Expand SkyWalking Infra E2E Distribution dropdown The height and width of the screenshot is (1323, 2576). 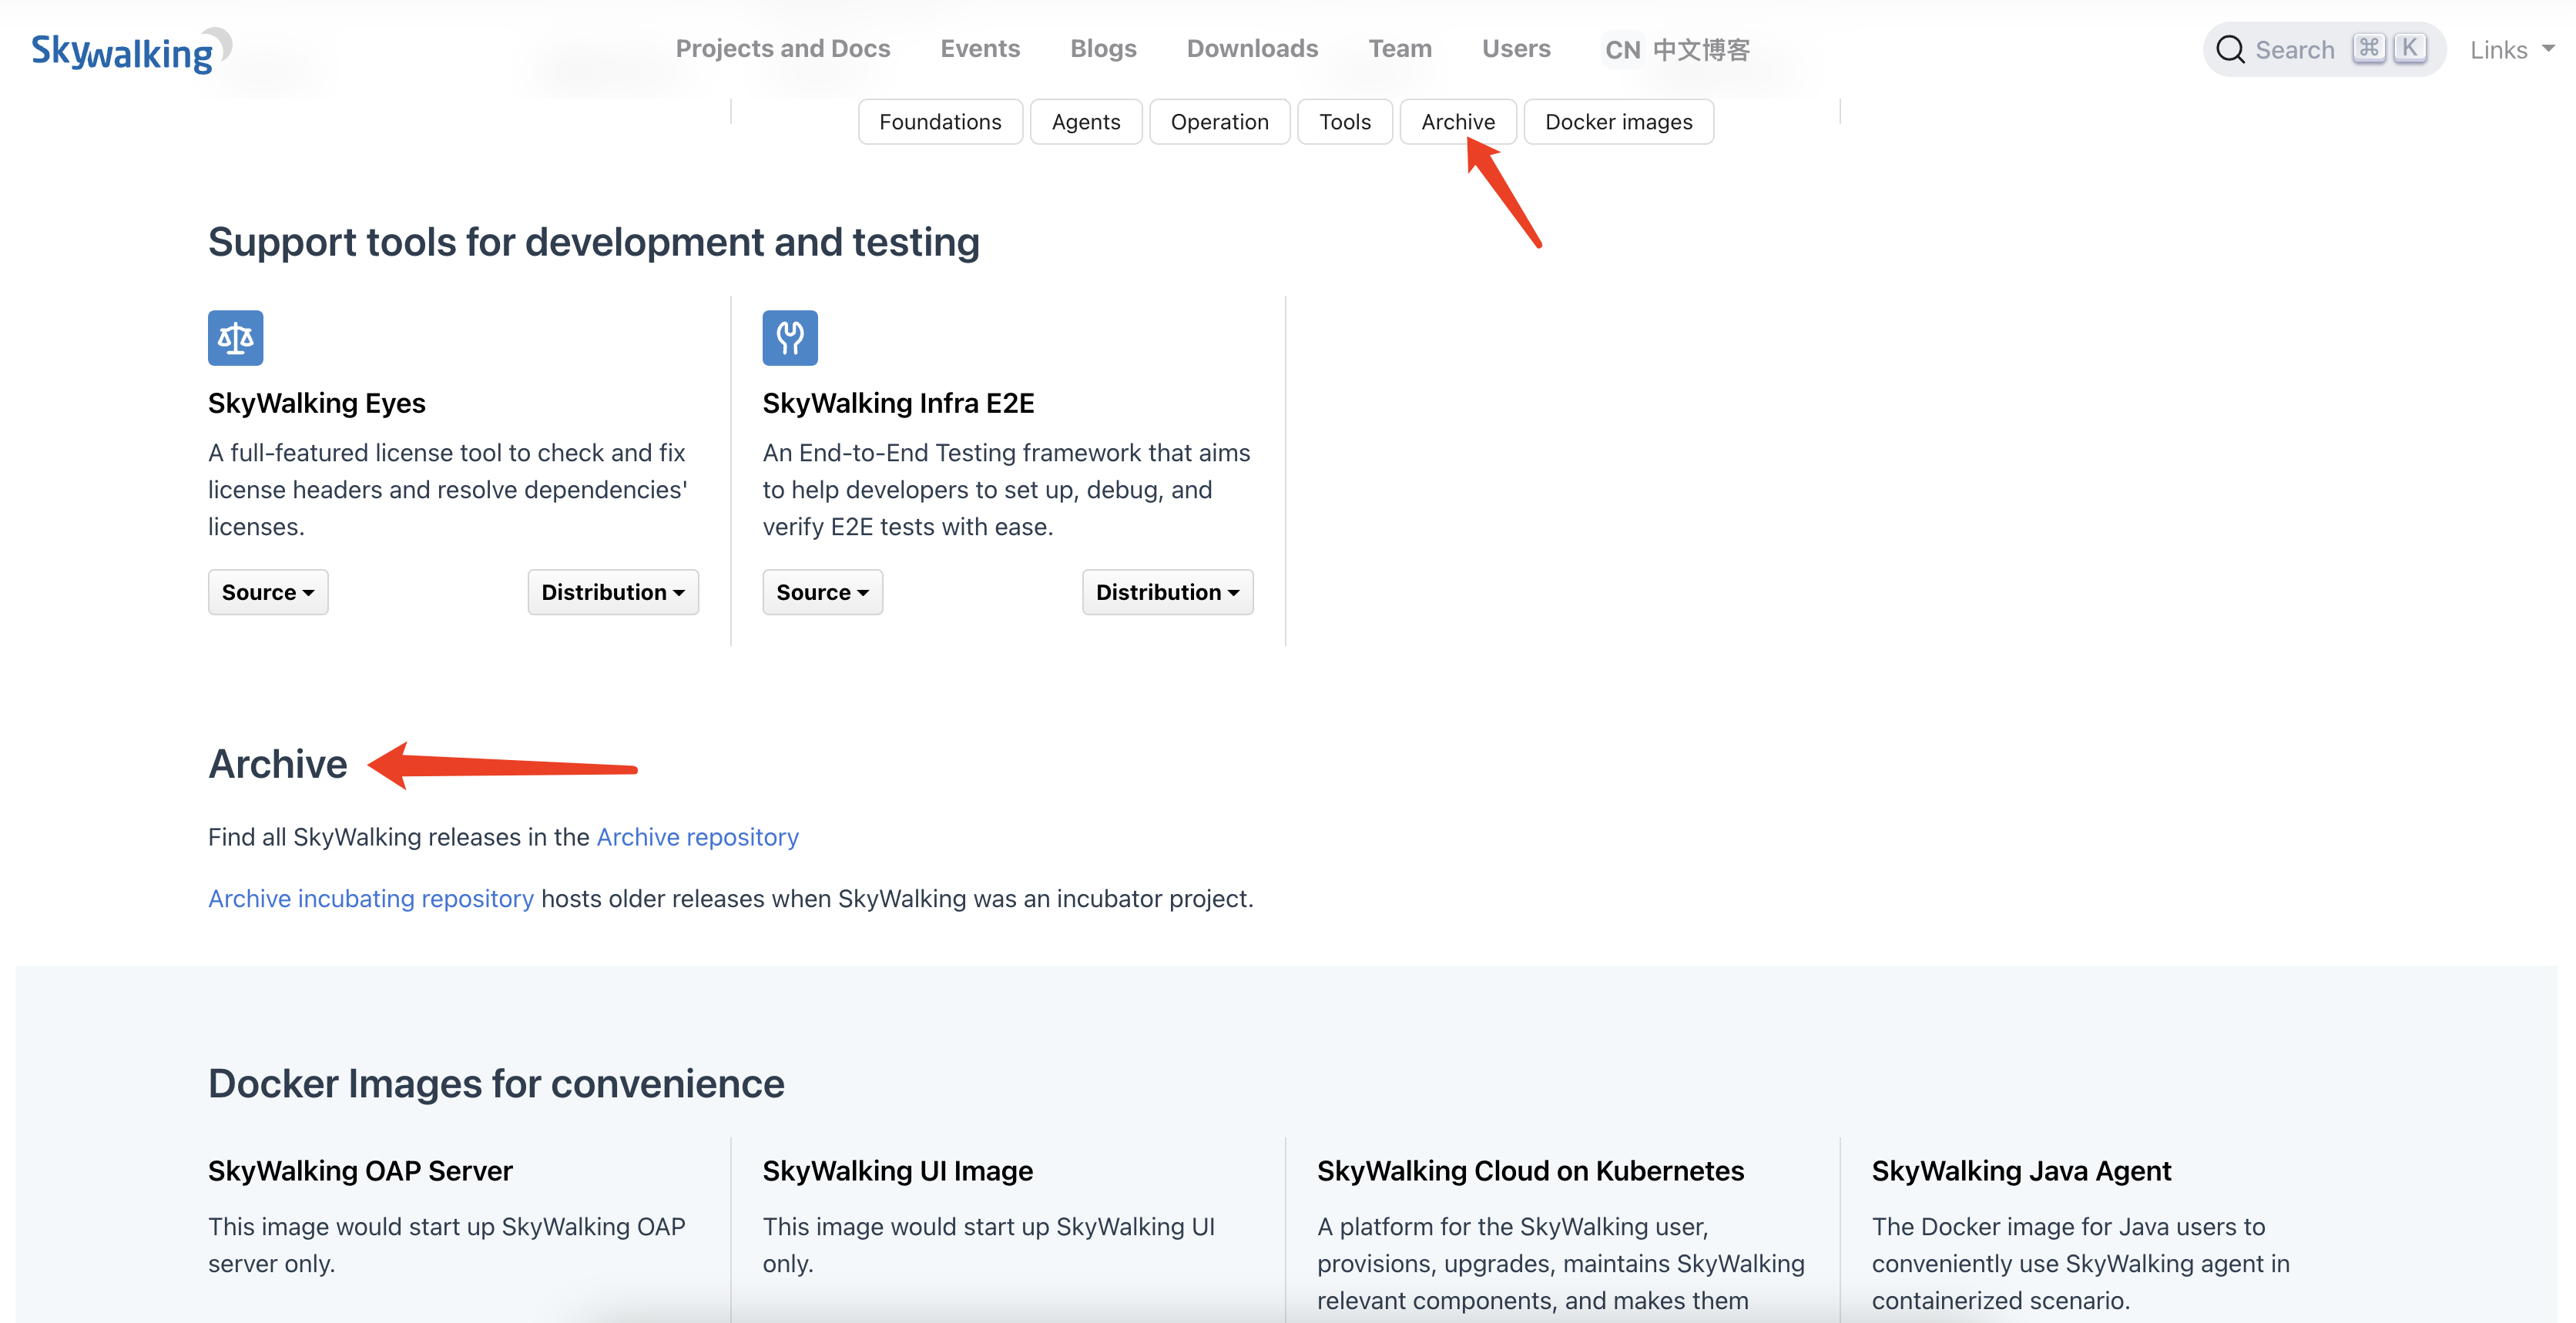[1168, 592]
